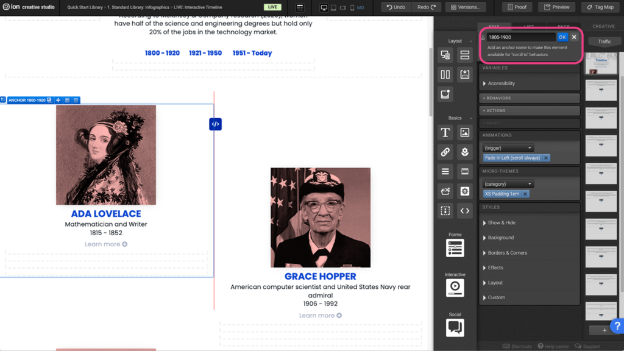
Task: Open the Interactive elements icon
Action: coord(455,288)
